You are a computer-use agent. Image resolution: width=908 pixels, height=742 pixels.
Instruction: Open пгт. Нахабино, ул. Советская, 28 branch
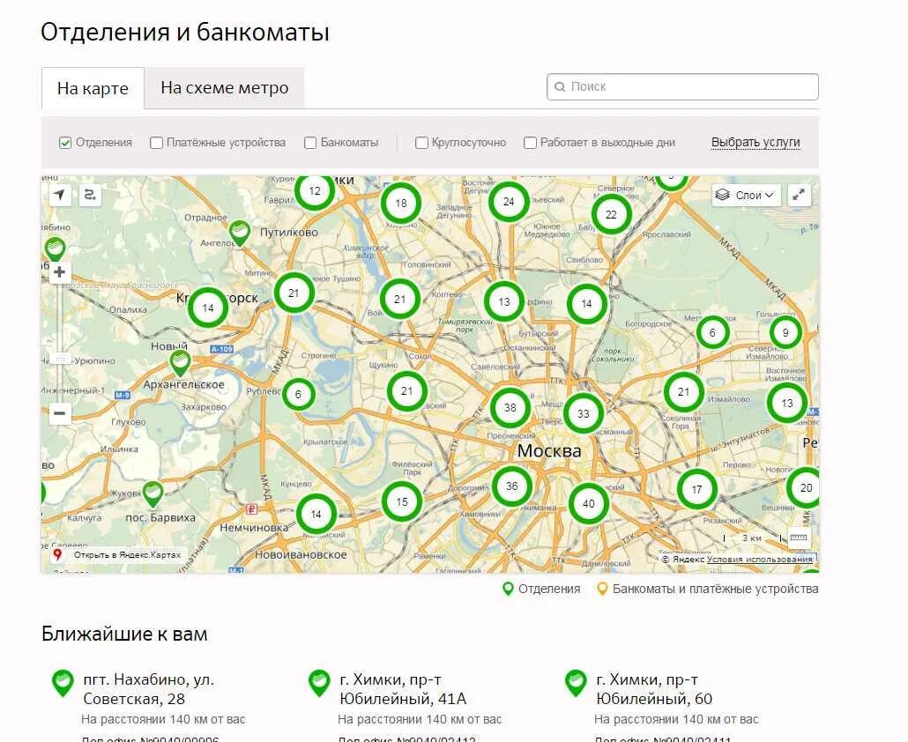coord(149,689)
